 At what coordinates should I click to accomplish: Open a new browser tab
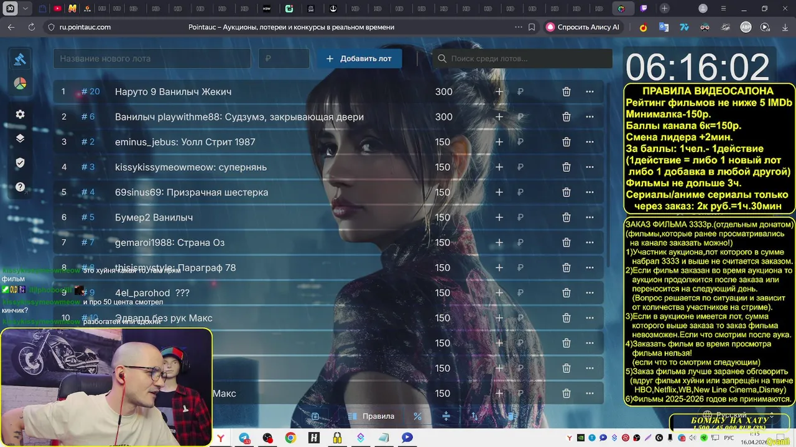click(x=665, y=9)
